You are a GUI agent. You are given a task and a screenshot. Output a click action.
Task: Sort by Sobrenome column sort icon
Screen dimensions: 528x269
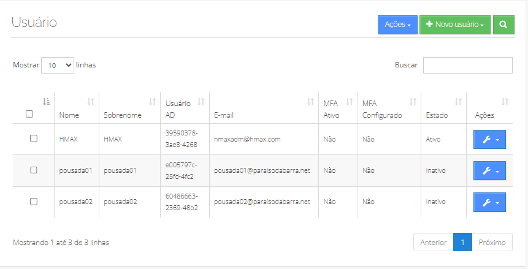(x=152, y=102)
